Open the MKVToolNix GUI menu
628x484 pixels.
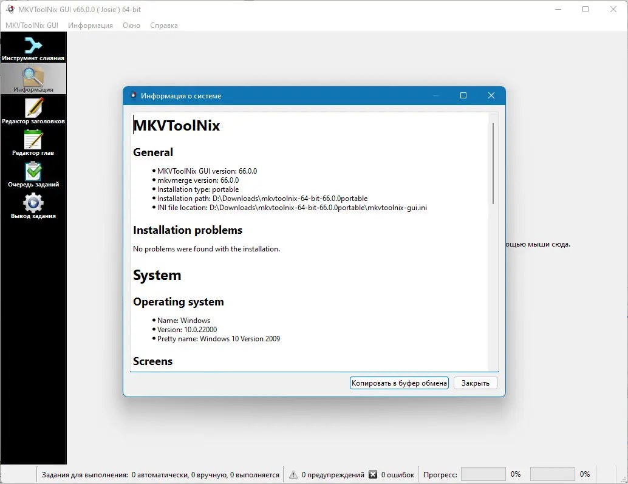[x=32, y=26]
